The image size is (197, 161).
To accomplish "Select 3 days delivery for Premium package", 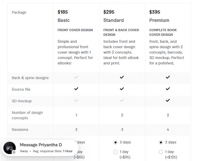I will pyautogui.click(x=161, y=142).
